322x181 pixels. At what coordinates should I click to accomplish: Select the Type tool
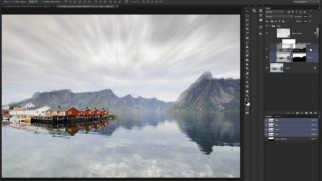(x=247, y=78)
